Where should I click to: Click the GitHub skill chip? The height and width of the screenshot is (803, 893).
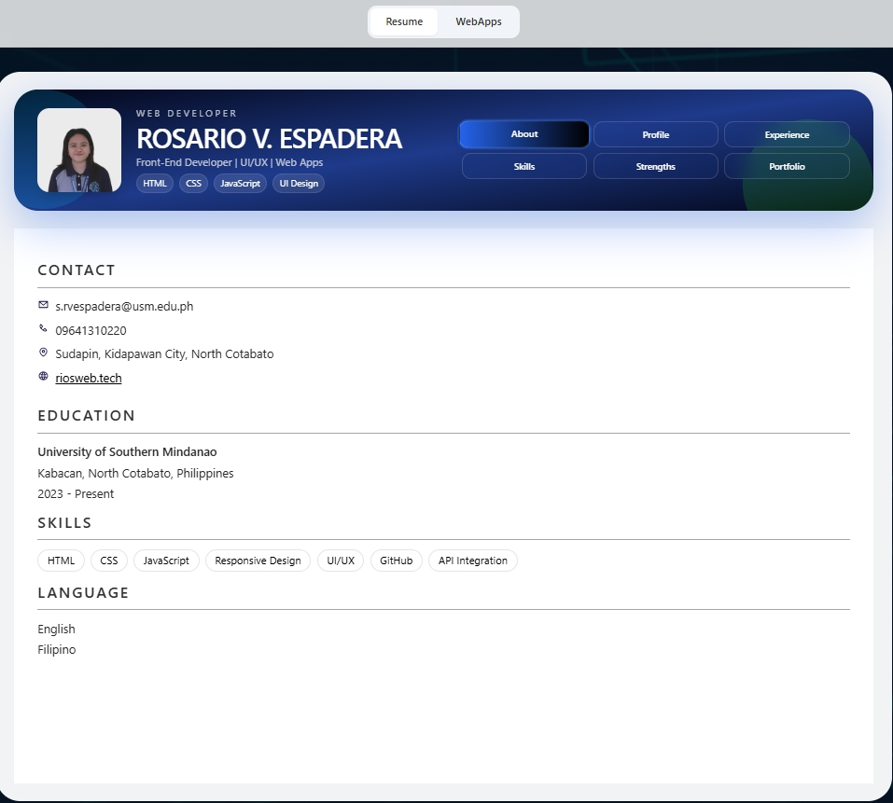click(x=396, y=561)
